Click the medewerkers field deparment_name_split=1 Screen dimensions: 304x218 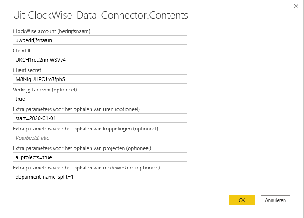[100, 176]
